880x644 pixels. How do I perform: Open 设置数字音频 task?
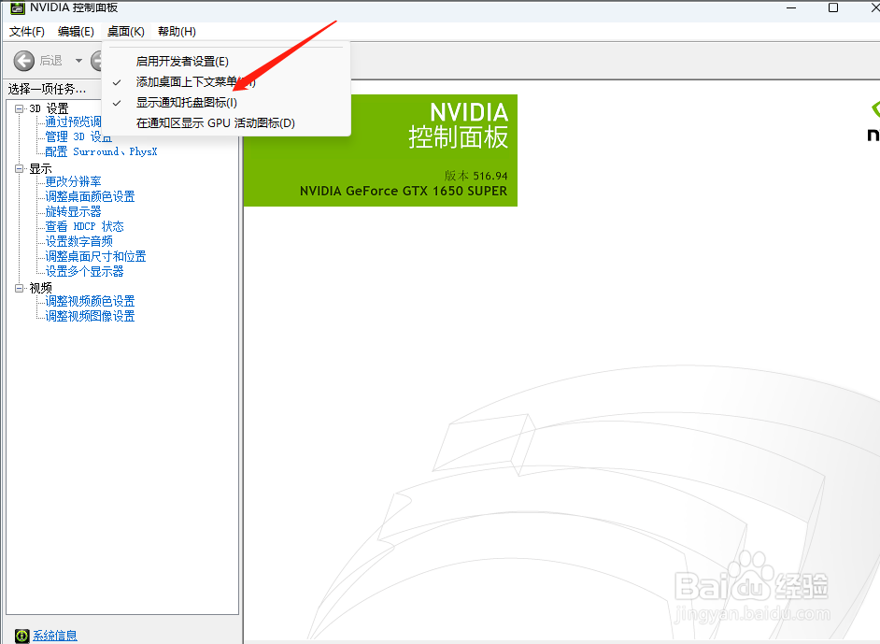tap(78, 241)
